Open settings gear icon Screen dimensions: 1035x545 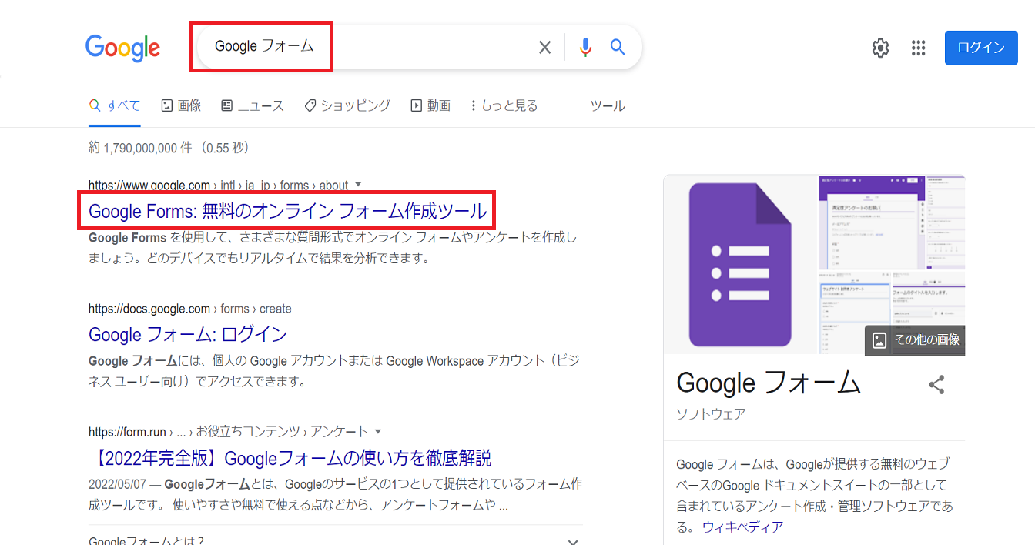click(x=880, y=48)
